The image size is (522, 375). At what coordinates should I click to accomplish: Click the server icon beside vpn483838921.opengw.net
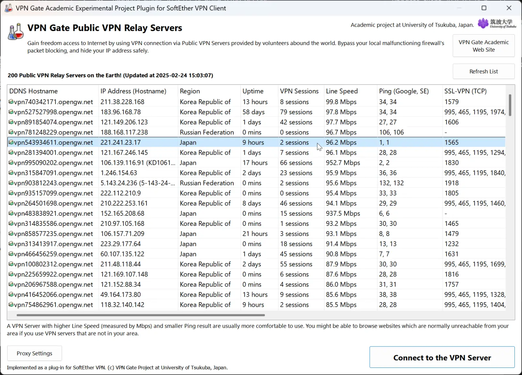(x=11, y=213)
